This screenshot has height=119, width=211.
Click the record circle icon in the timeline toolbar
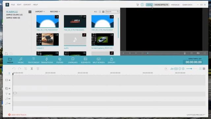pos(166,69)
